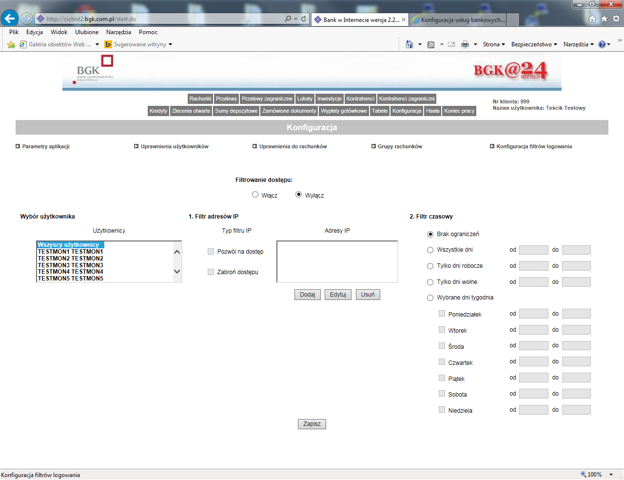Open the Bezpieczeństwo dropdown menu
Image resolution: width=624 pixels, height=480 pixels.
click(x=534, y=44)
